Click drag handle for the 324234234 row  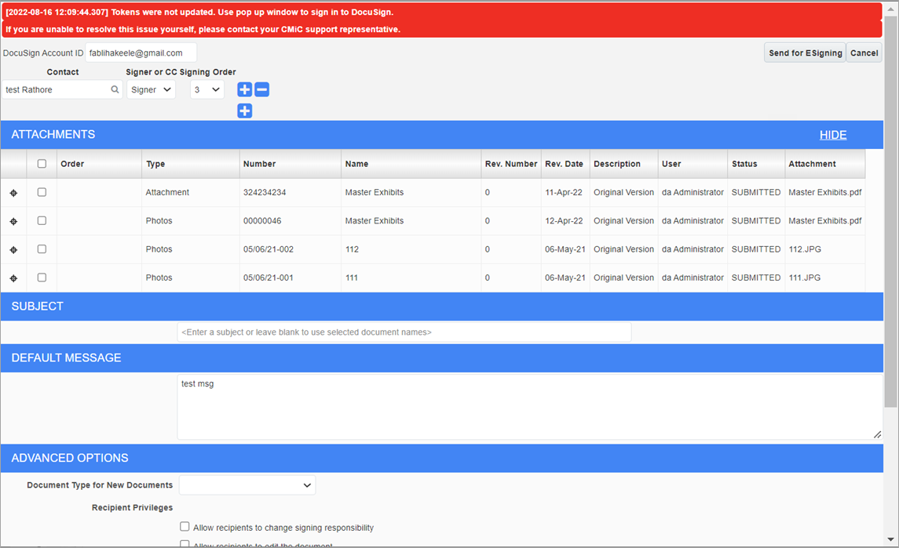pos(14,193)
